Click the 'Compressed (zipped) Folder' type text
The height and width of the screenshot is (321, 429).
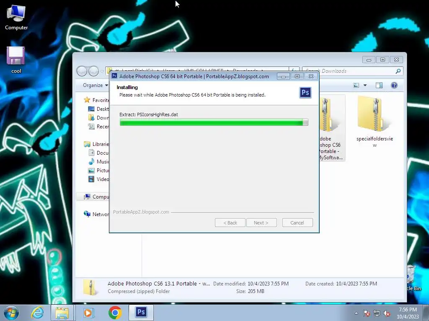pos(139,291)
